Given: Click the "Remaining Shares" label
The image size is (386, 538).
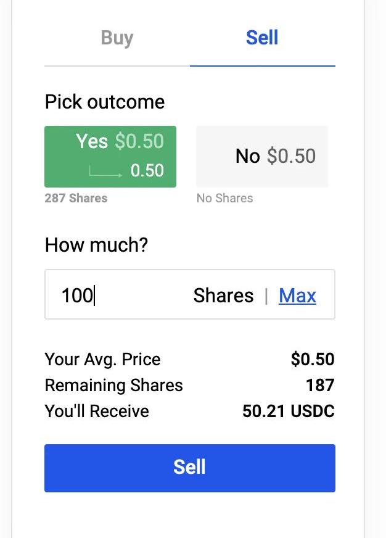Looking at the screenshot, I should [x=113, y=385].
